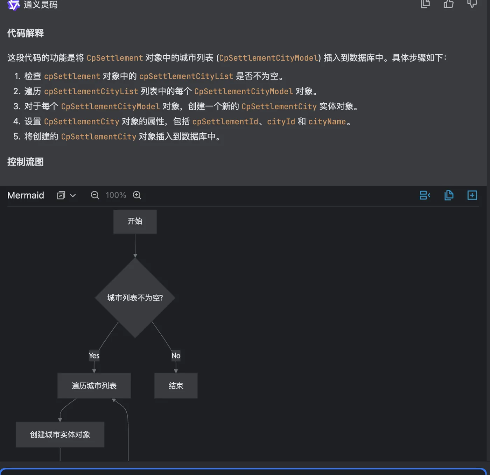Click cpSettlement code in step 1

(x=72, y=76)
